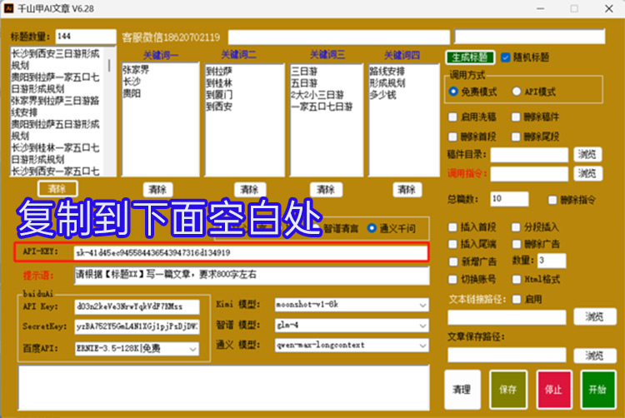This screenshot has width=625, height=418.
Task: Tick the 插入首段 checkbox
Action: point(452,226)
